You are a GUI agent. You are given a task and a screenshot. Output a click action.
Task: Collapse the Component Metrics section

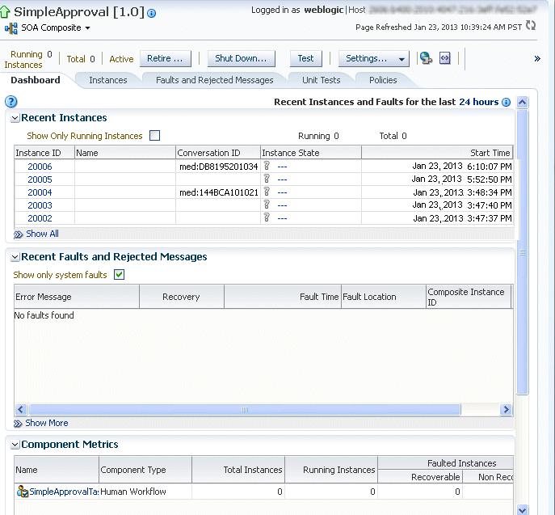(15, 445)
